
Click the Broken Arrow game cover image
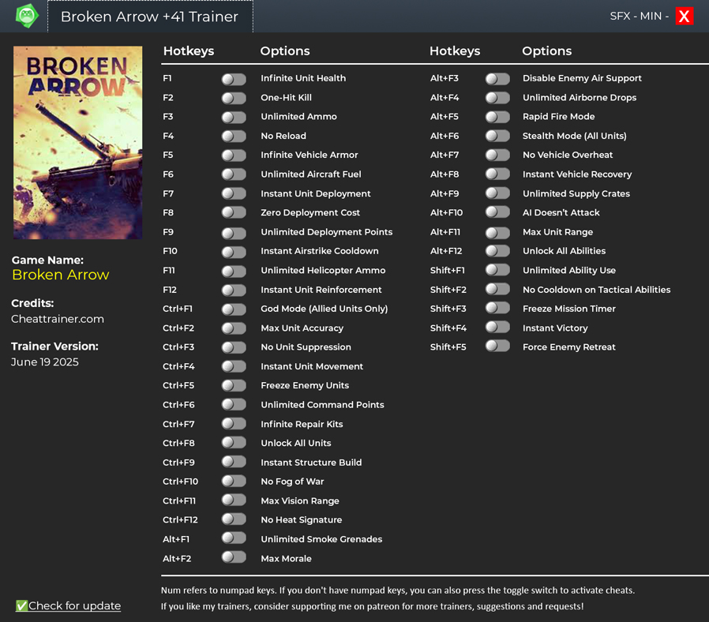pos(78,142)
